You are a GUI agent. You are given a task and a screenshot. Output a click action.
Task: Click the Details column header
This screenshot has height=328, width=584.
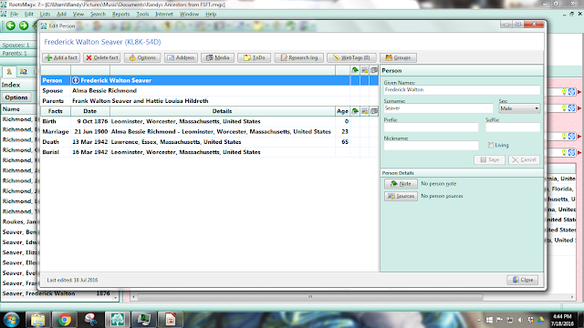[223, 111]
